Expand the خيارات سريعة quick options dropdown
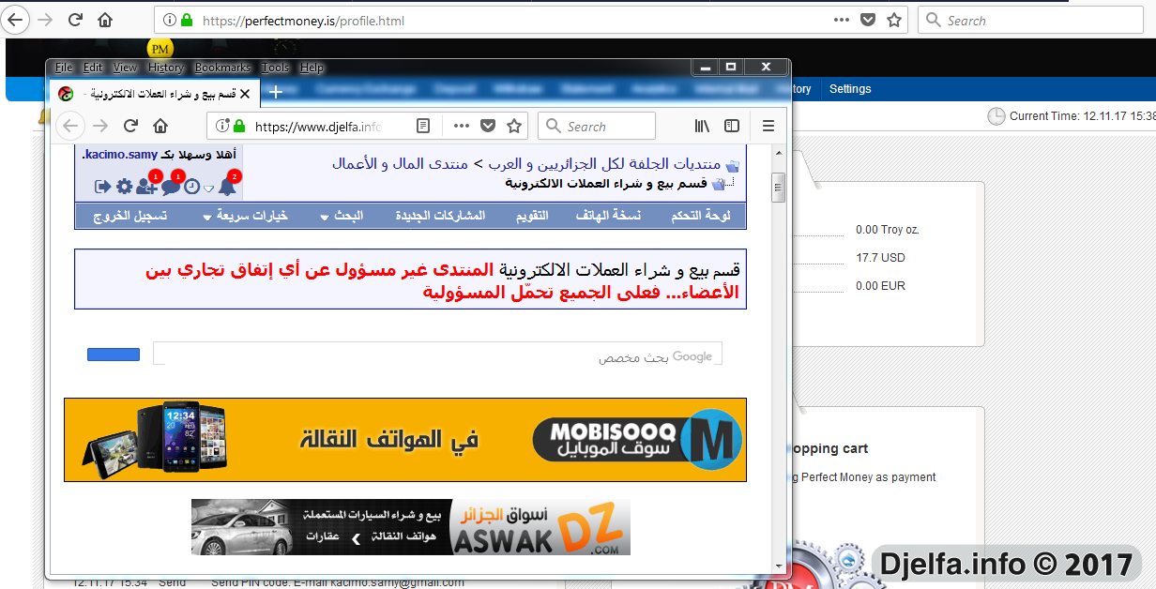Viewport: 1156px width, 589px height. [246, 216]
